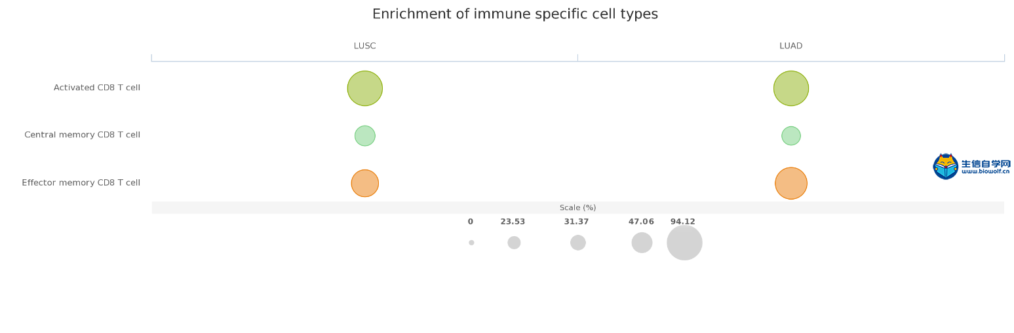Click the Effector memory CD8 T cell label

click(x=81, y=183)
